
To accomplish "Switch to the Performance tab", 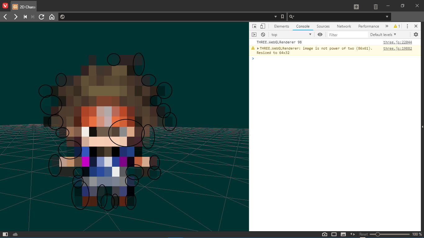I will coord(368,26).
